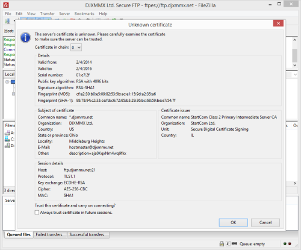301x250 pixels.
Task: Click the message log scroll down arrow
Action: point(294,65)
